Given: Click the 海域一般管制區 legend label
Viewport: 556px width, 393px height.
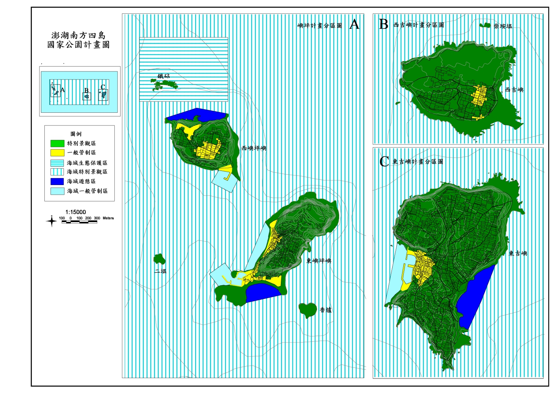Looking at the screenshot, I should 87,191.
